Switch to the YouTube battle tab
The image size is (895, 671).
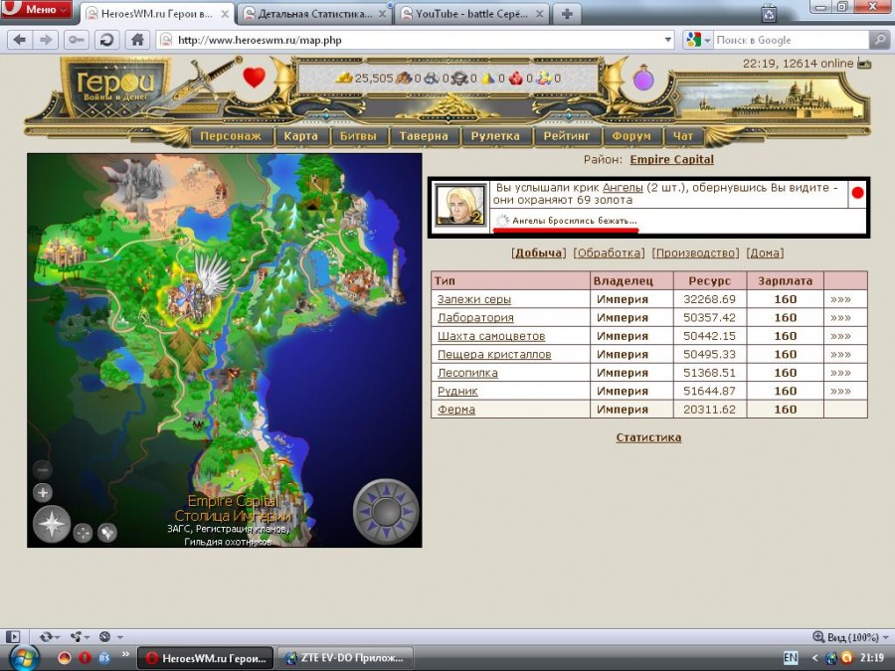coord(471,14)
